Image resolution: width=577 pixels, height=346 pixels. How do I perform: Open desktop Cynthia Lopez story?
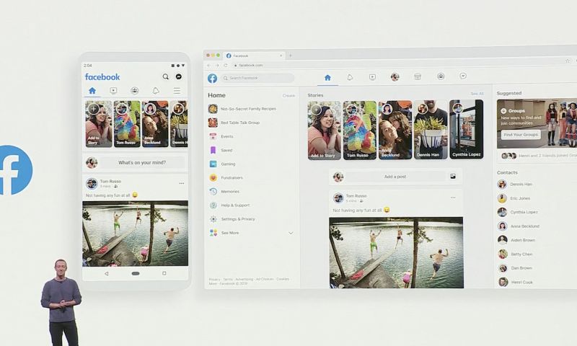[x=466, y=130]
